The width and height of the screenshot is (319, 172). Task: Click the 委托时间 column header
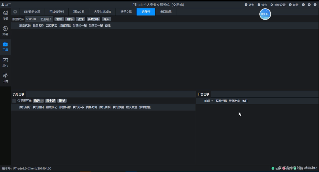(38, 107)
